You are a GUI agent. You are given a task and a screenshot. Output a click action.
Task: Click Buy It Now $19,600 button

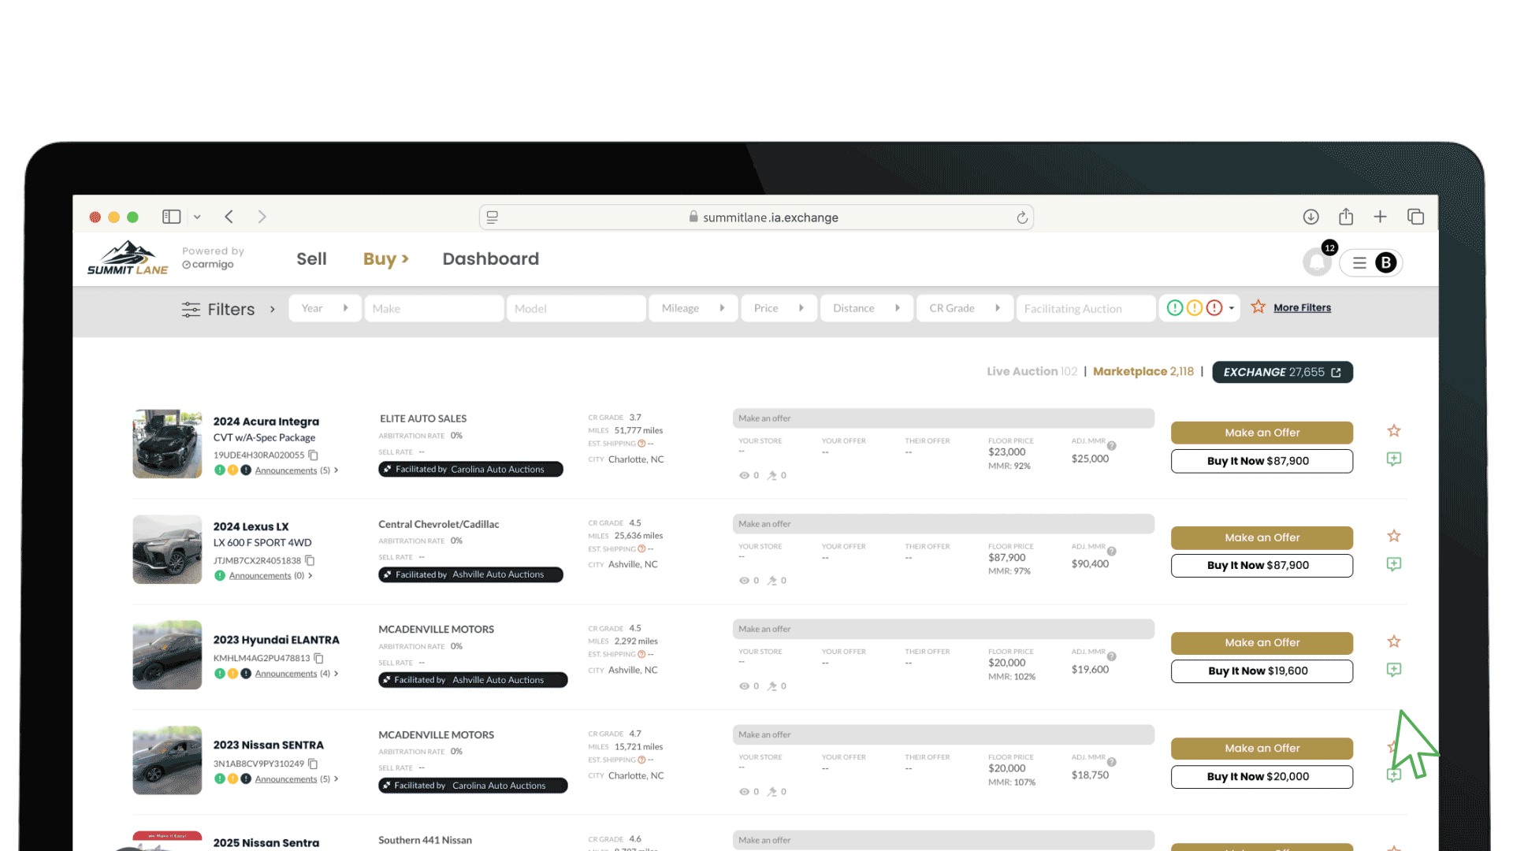click(x=1261, y=671)
